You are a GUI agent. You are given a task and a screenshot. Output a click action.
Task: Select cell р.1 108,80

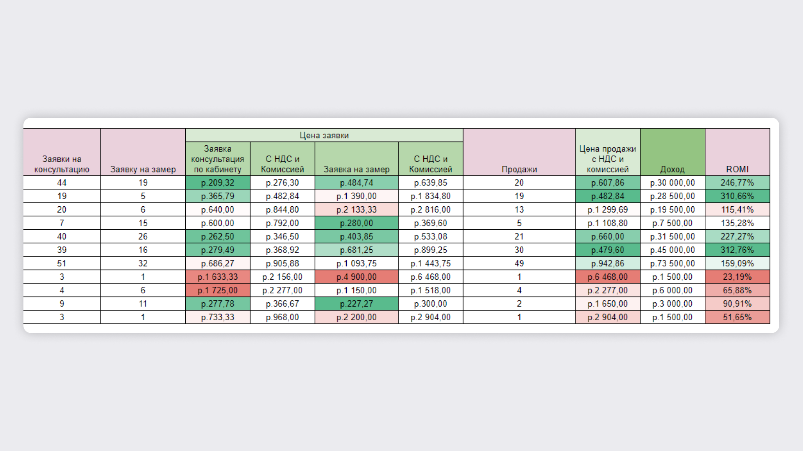click(x=608, y=223)
